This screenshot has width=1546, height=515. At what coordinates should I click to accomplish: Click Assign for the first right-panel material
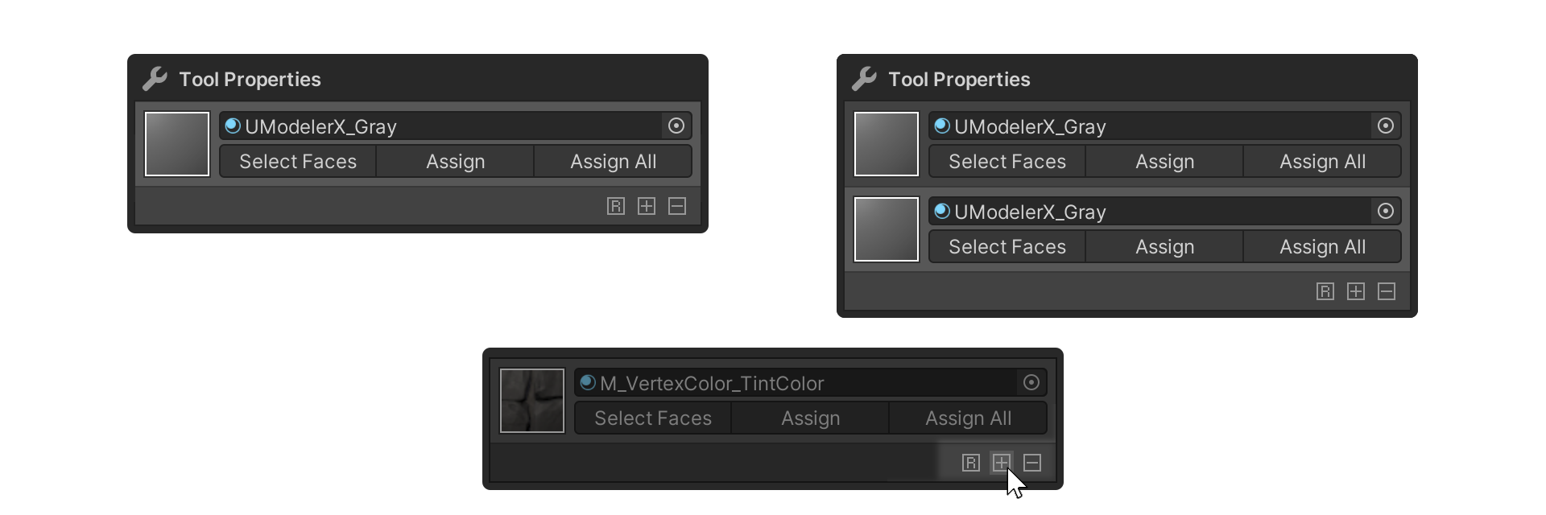(1165, 162)
